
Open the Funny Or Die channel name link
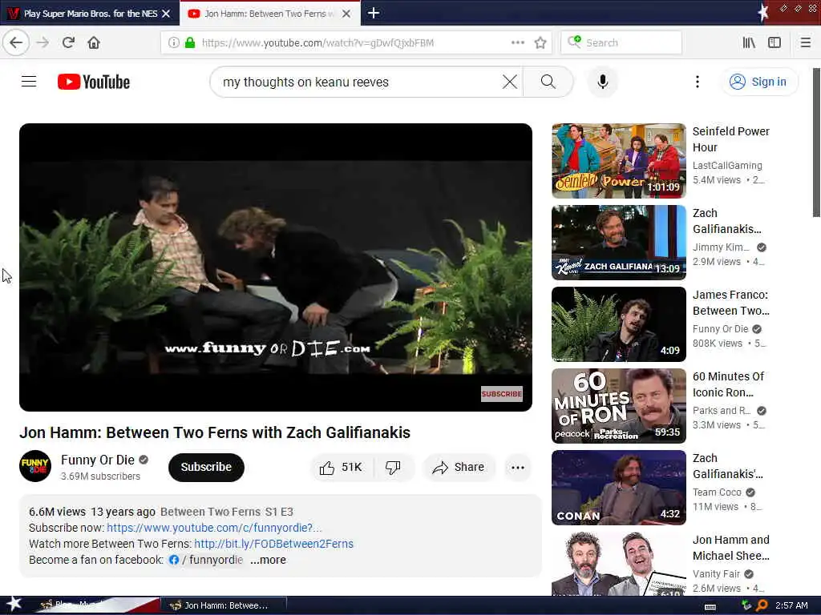[x=97, y=460]
